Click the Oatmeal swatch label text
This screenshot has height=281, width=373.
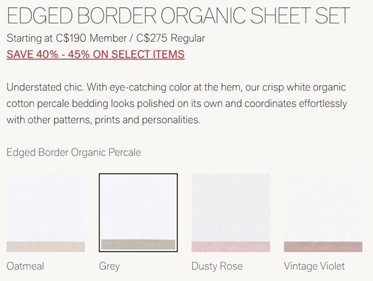pos(25,266)
